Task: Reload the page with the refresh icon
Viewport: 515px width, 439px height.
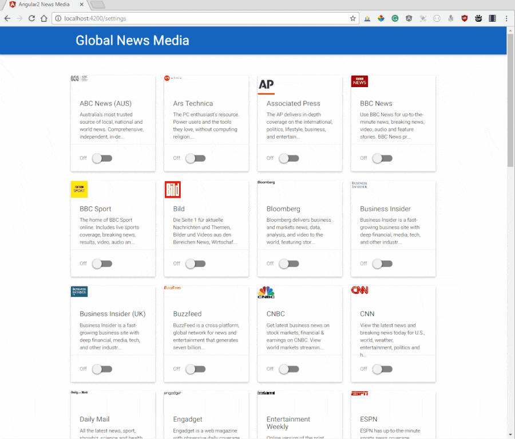Action: [31, 18]
